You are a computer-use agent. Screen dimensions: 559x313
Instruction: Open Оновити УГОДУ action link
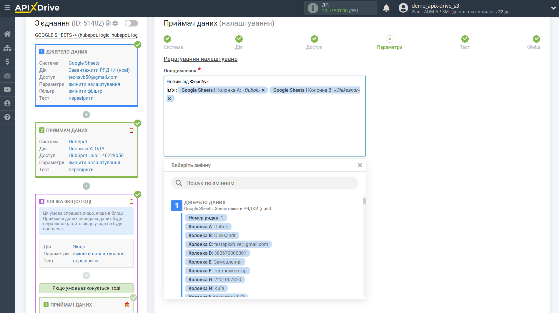coord(86,149)
